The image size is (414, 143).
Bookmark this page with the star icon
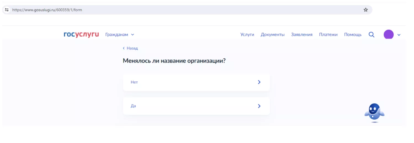366,10
